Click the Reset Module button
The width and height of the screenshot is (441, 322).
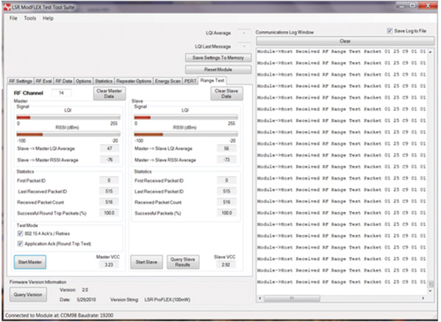point(218,69)
